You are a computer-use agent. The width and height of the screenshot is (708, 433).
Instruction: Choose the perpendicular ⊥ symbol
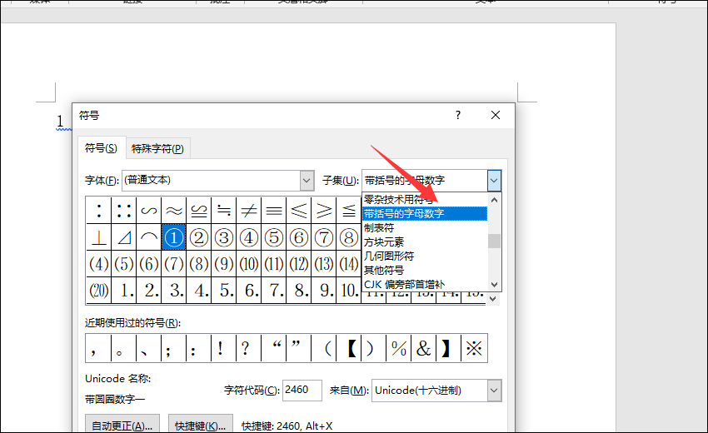[x=99, y=237]
